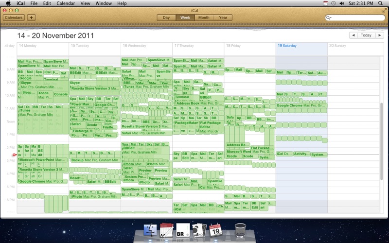Click the plus button to add event
Screen dimensions: 389x243
tap(31, 17)
